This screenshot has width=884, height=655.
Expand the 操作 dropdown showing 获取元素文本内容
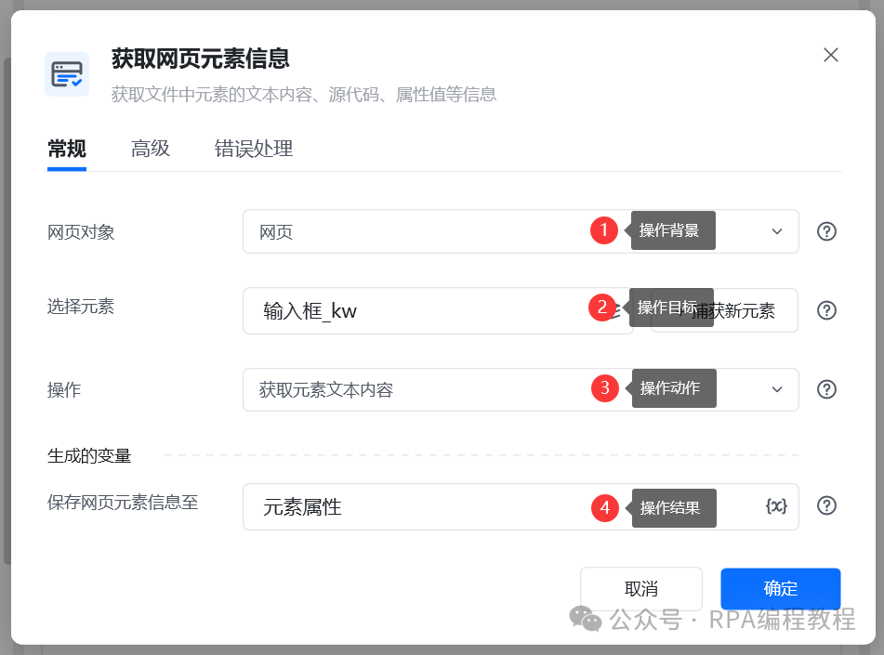521,389
